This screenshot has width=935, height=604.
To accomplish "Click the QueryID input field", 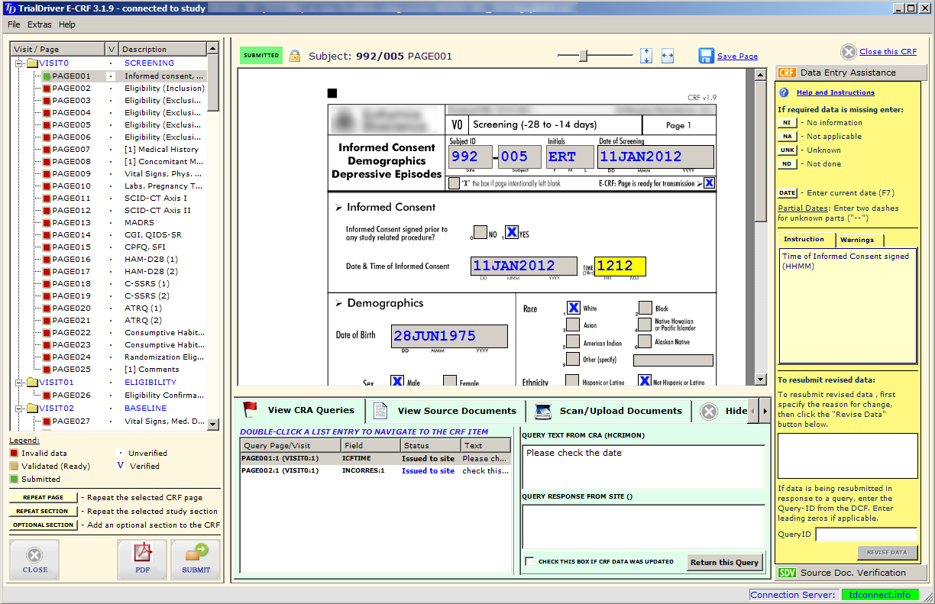I will (866, 535).
